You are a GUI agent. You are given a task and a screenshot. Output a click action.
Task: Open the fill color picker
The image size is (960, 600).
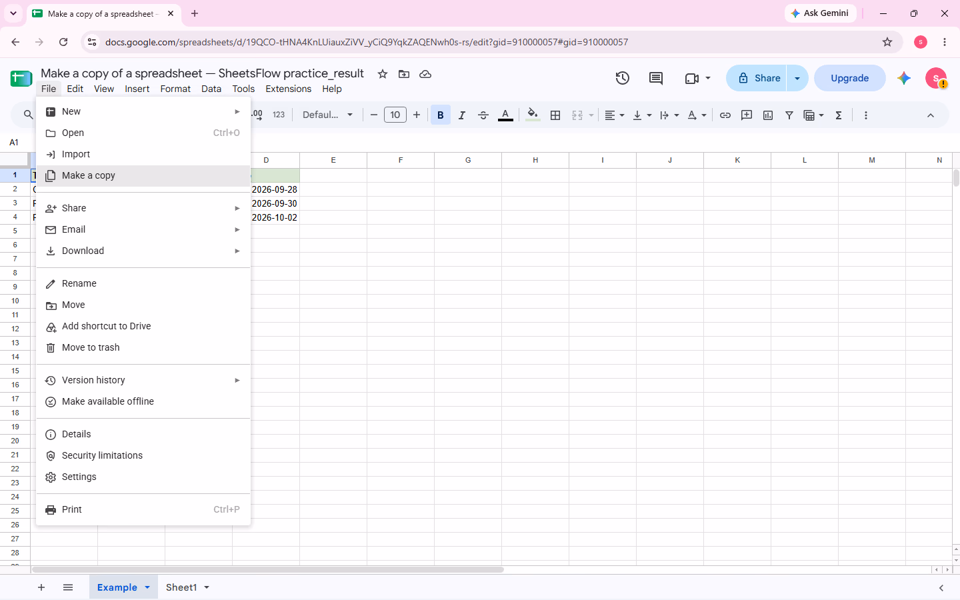point(533,115)
